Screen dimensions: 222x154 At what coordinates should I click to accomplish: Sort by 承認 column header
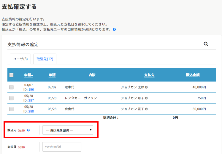pos(52,75)
